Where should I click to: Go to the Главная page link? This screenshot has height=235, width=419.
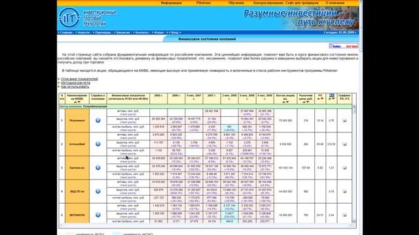[x=66, y=33]
